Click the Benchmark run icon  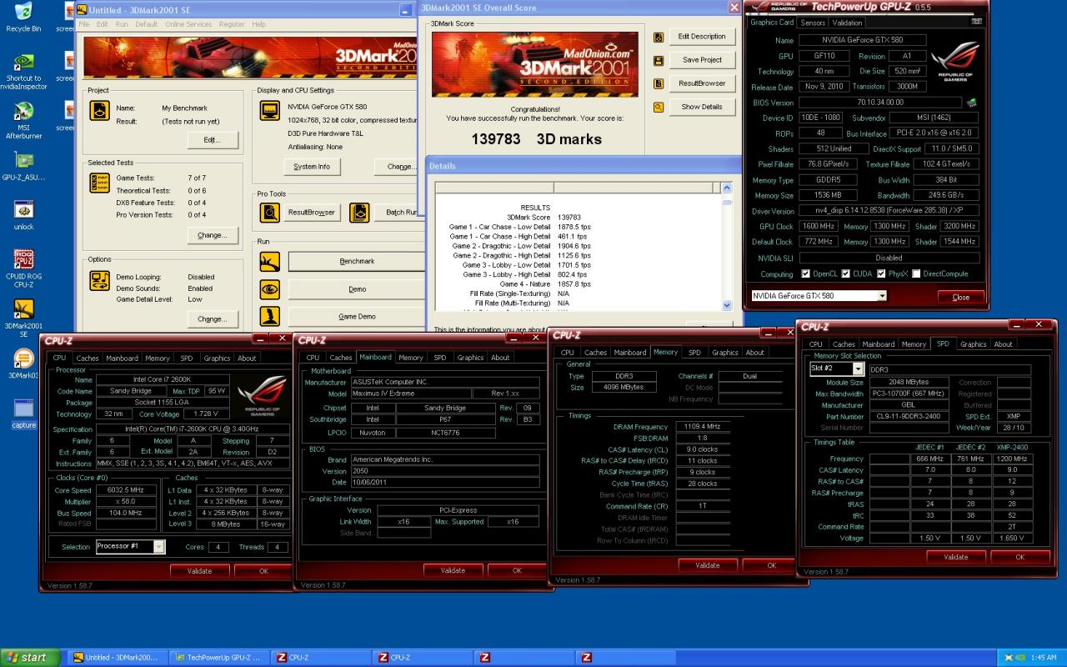[x=269, y=262]
